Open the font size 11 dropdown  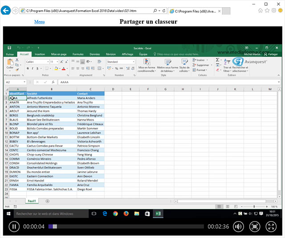pyautogui.click(x=57, y=62)
